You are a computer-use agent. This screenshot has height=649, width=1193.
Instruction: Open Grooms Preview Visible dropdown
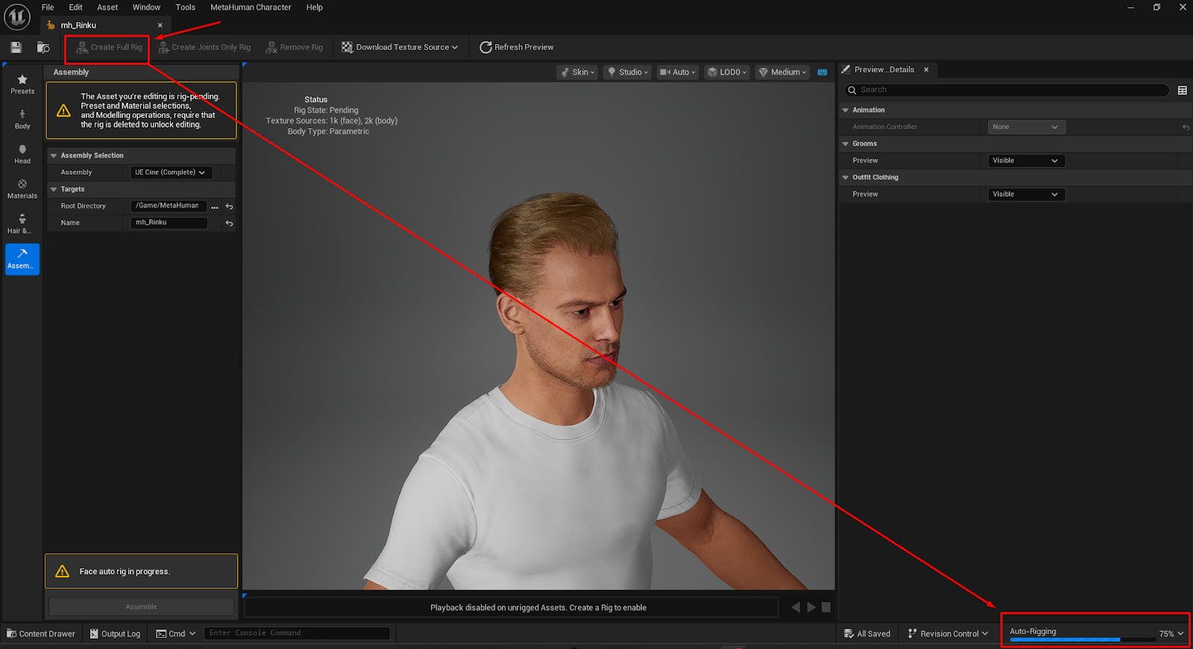point(1026,160)
